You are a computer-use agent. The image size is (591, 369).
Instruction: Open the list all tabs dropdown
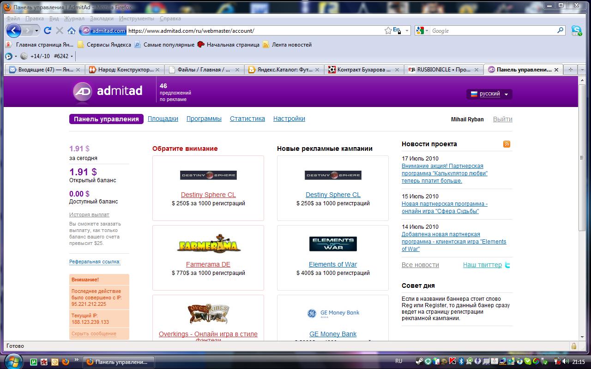click(582, 70)
